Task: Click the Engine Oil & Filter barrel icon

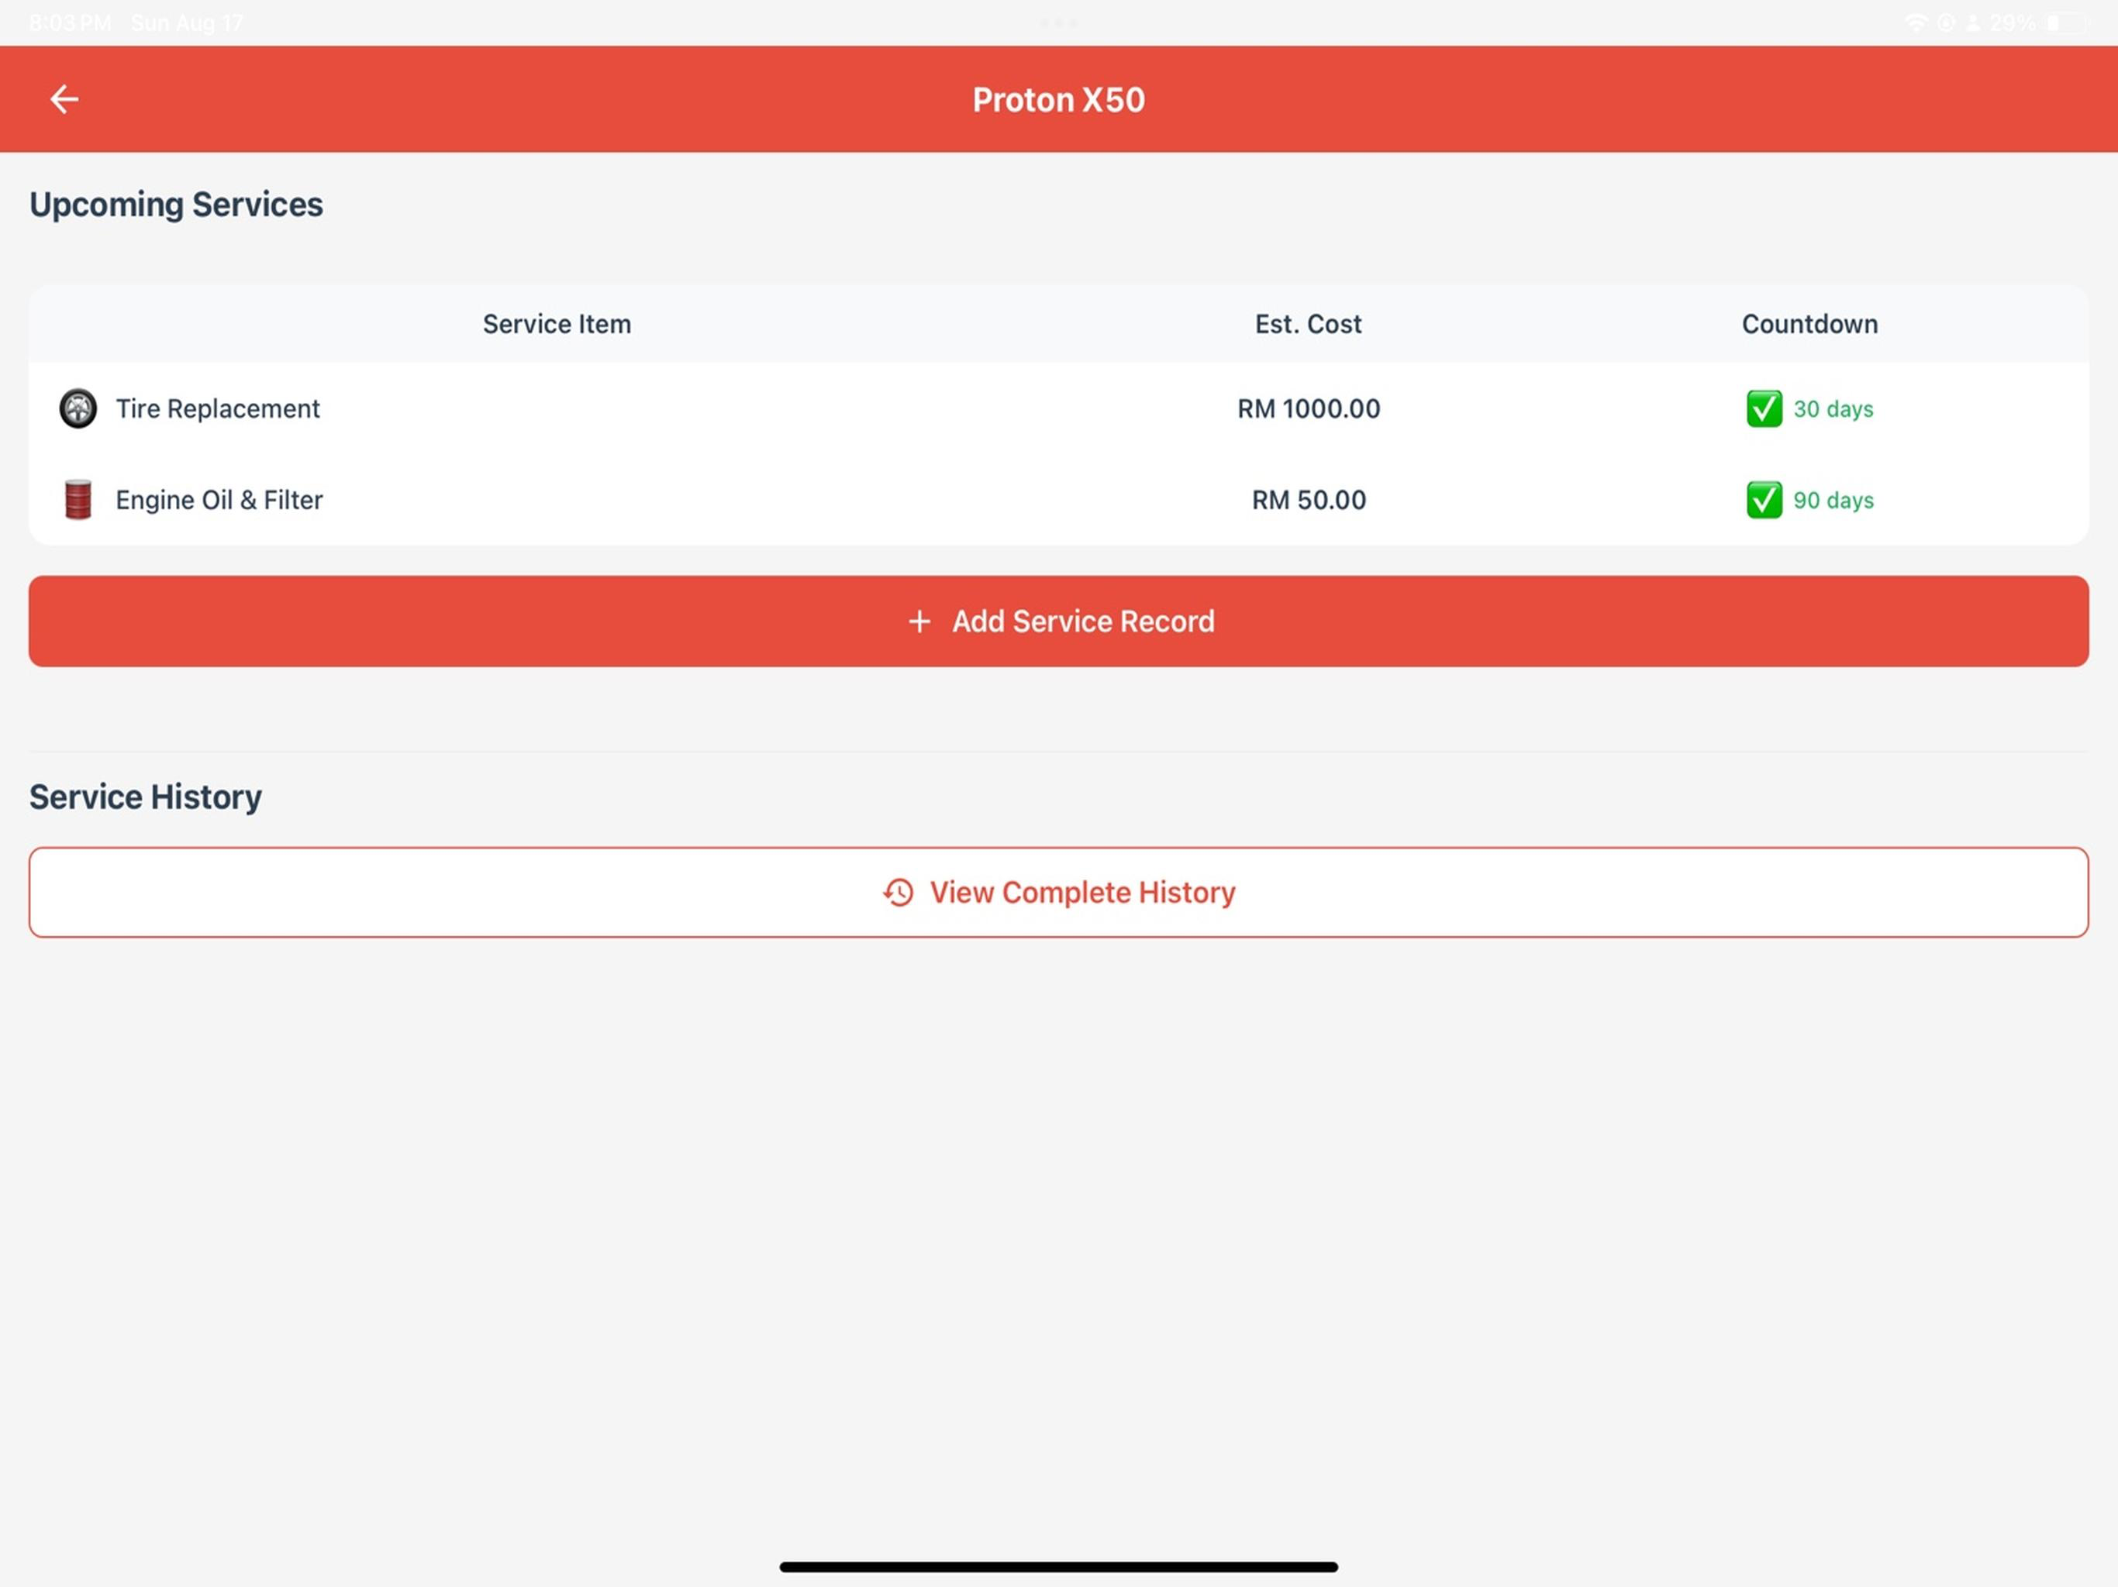Action: pos(78,500)
